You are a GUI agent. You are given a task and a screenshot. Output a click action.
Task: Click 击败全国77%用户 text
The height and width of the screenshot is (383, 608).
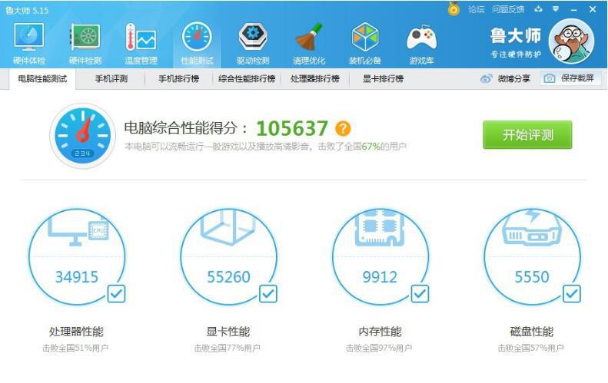point(228,348)
